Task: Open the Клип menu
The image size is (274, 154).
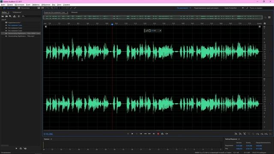Action: [x=28, y=5]
